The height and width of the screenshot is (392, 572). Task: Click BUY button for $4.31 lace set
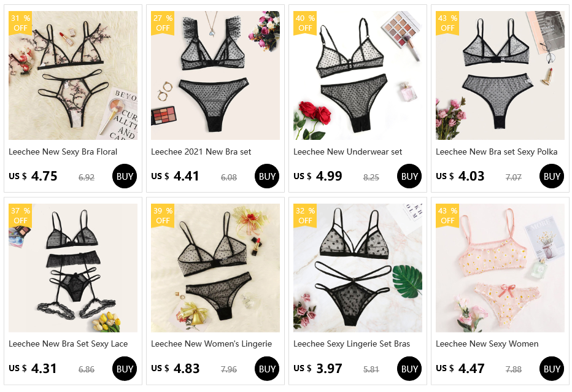(x=125, y=369)
